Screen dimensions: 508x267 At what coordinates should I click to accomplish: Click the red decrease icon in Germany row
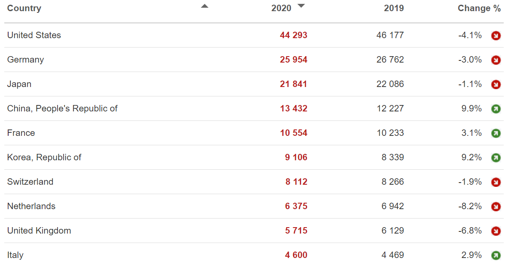click(496, 60)
